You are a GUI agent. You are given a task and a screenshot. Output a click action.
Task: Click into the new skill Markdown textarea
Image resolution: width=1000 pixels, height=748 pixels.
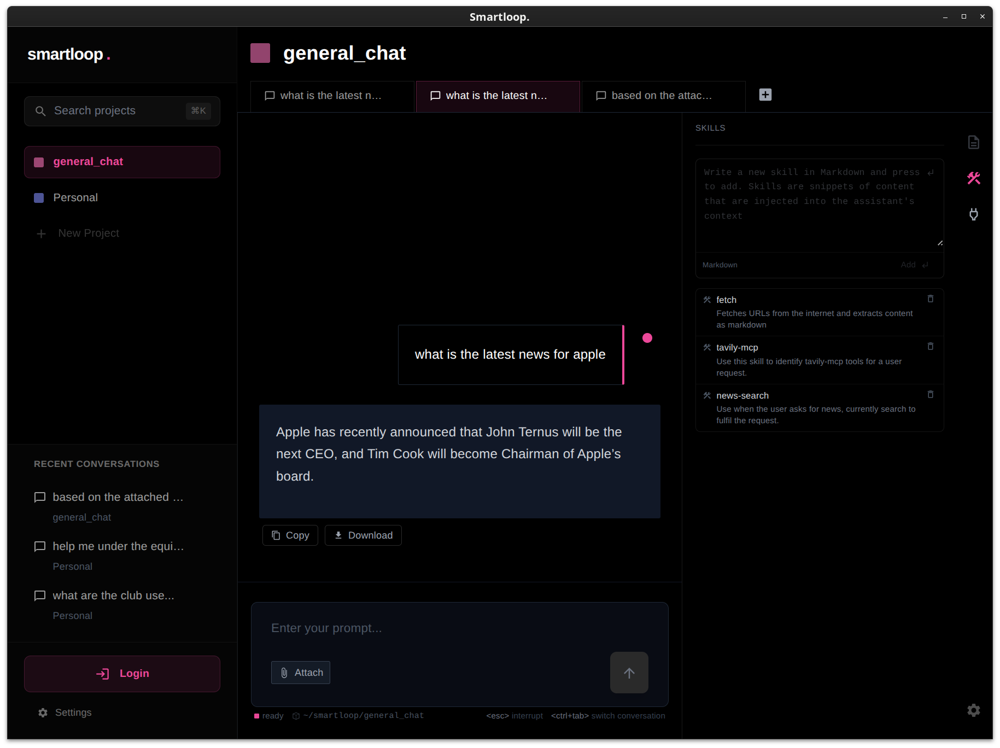tap(820, 205)
